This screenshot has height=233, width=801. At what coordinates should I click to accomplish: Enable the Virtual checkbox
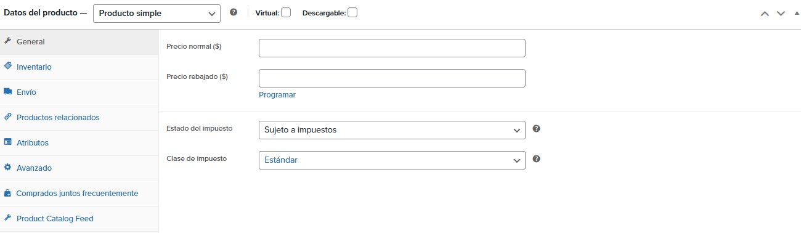(x=286, y=12)
